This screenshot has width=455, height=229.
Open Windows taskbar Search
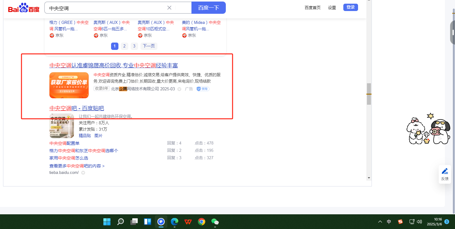[121, 222]
